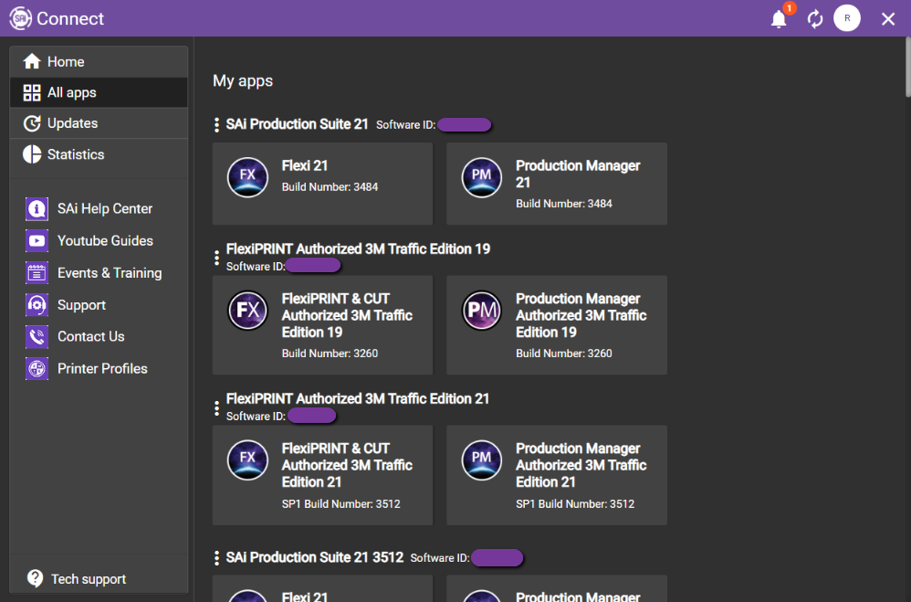Screen dimensions: 911x602
Task: Open the Statistics section
Action: (99, 154)
